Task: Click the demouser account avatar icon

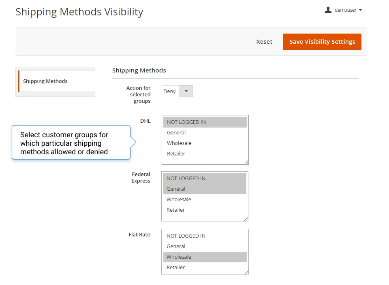Action: [328, 10]
